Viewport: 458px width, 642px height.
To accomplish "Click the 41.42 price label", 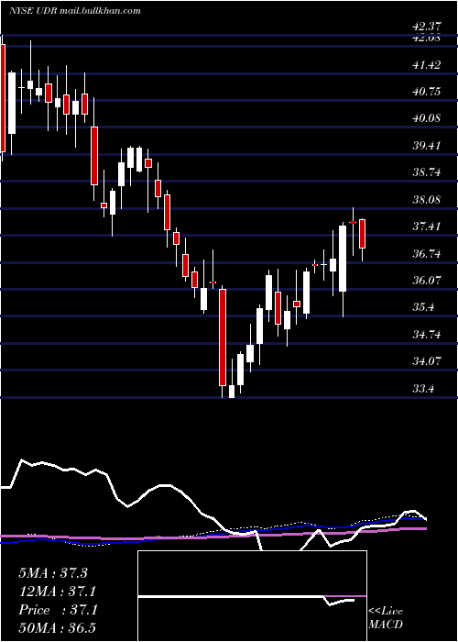I will 427,64.
